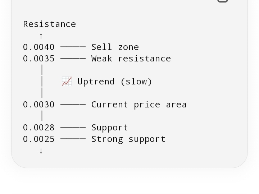Click the "Current price area" label

coord(139,105)
